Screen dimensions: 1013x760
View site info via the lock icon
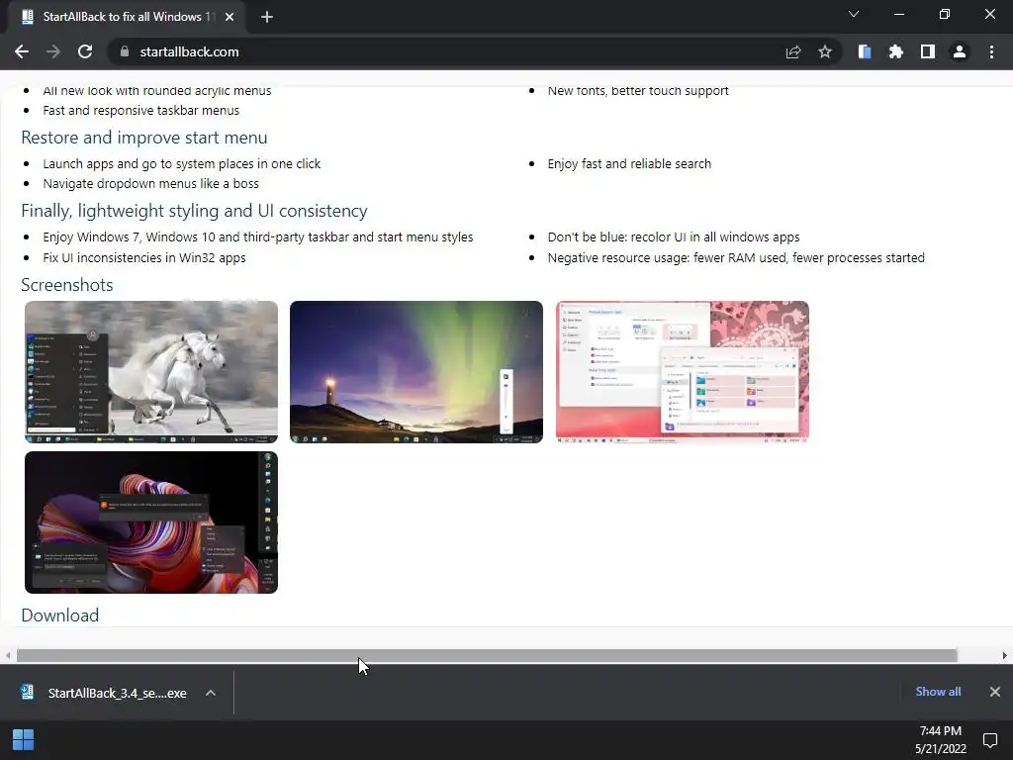point(125,51)
